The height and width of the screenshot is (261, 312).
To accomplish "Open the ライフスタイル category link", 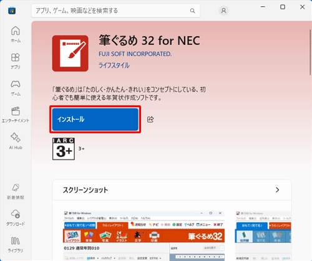I will (114, 65).
